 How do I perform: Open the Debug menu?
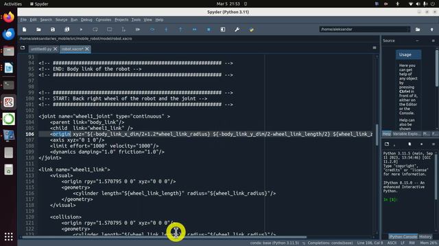tap(86, 20)
